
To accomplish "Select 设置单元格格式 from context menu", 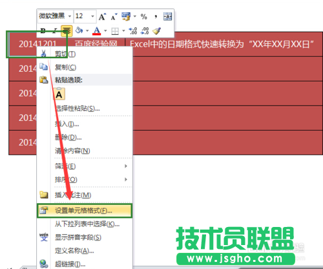I will (85, 211).
